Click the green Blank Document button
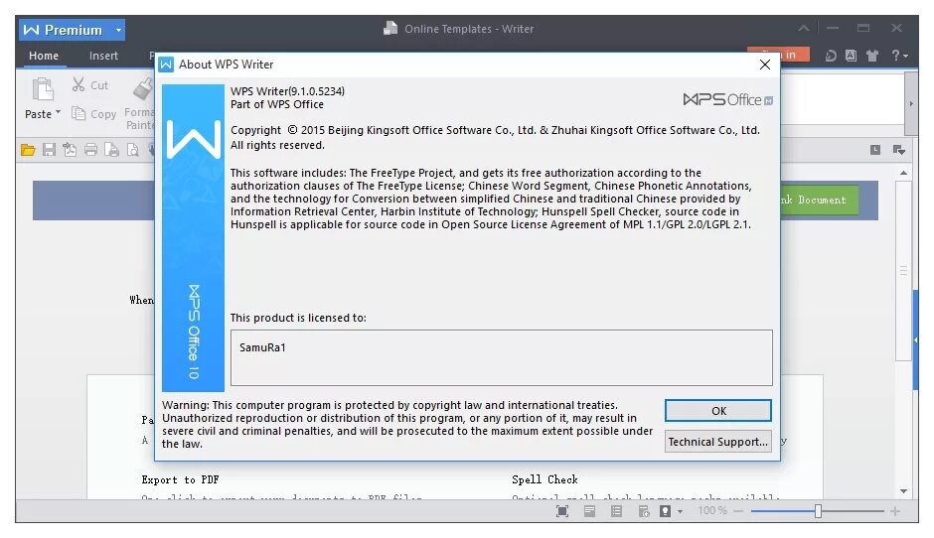Image resolution: width=934 pixels, height=538 pixels. pos(820,200)
